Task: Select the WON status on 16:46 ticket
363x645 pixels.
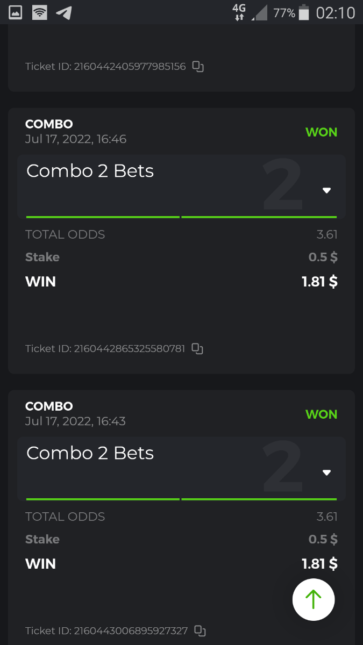Action: 322,132
